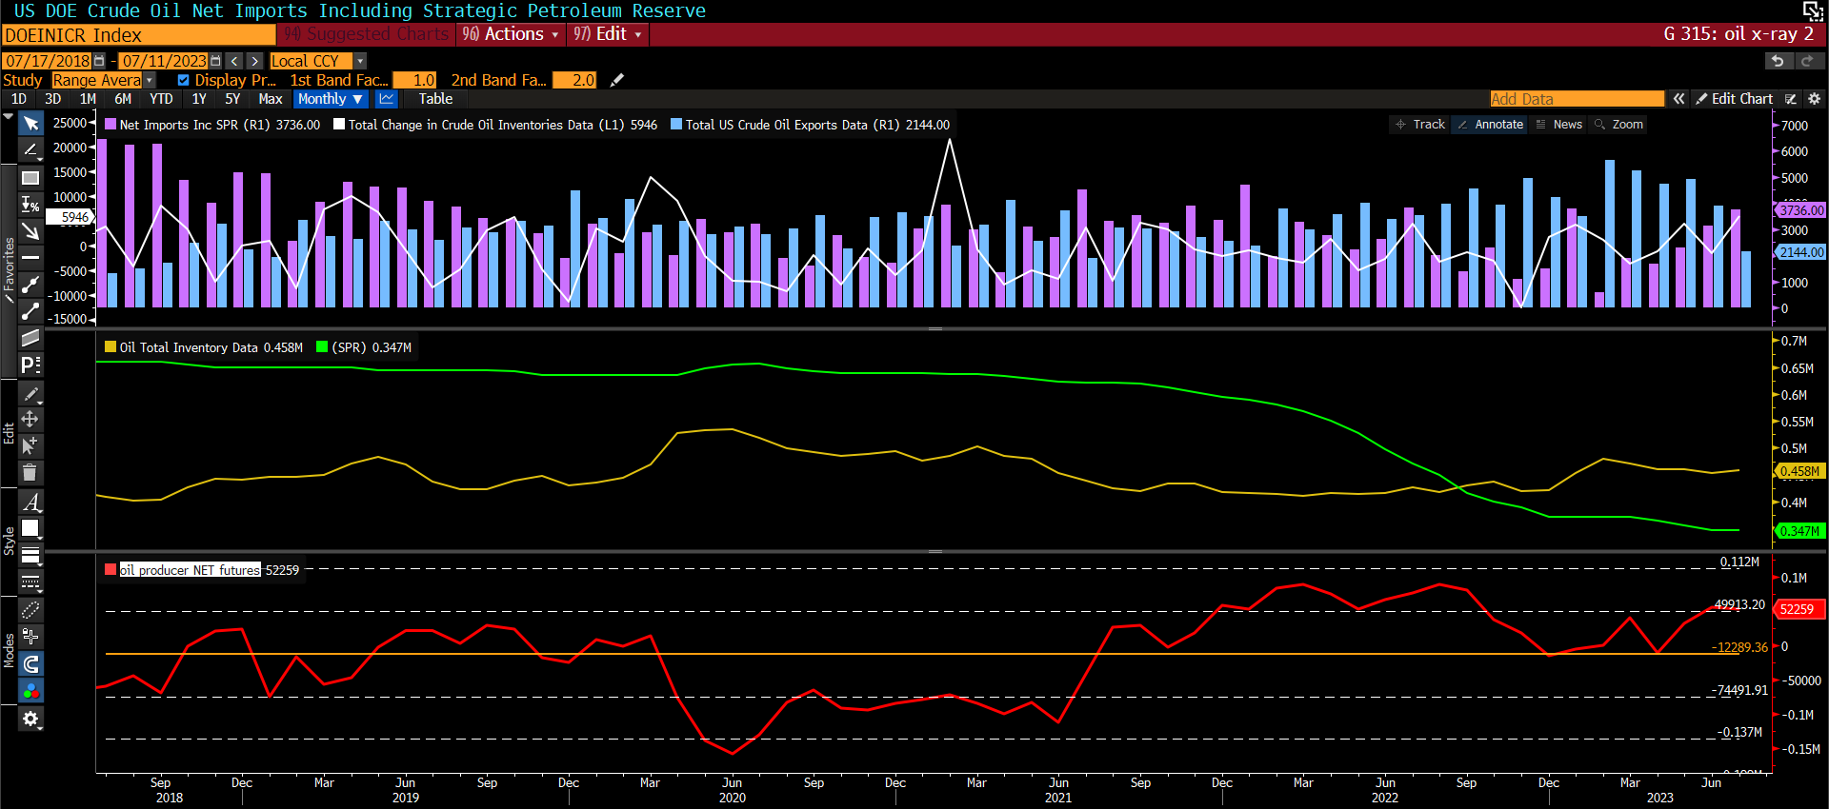Click the eraser mode icon
Viewport: 1829px width, 809px height.
tap(30, 610)
